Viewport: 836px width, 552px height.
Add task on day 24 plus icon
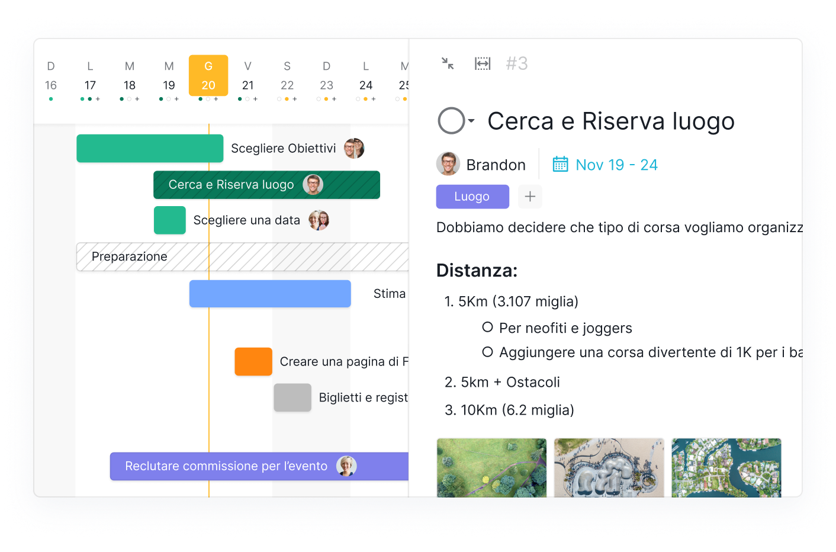[374, 99]
